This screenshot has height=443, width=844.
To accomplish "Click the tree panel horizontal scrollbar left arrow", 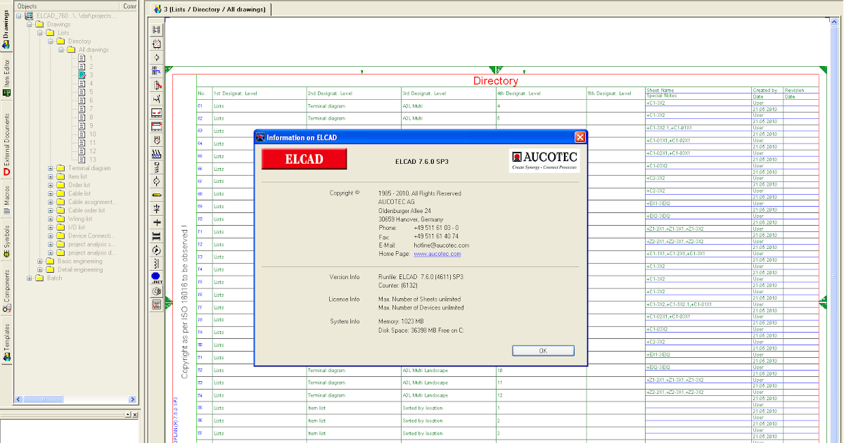I will click(x=20, y=400).
